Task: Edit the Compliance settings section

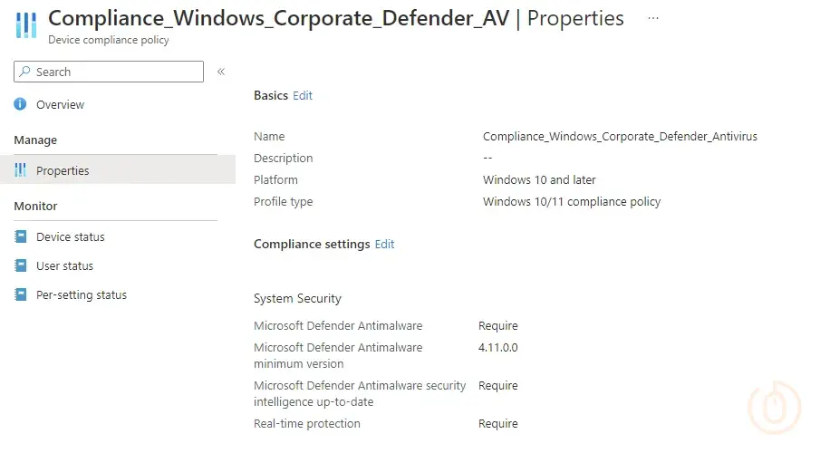Action: [x=384, y=245]
